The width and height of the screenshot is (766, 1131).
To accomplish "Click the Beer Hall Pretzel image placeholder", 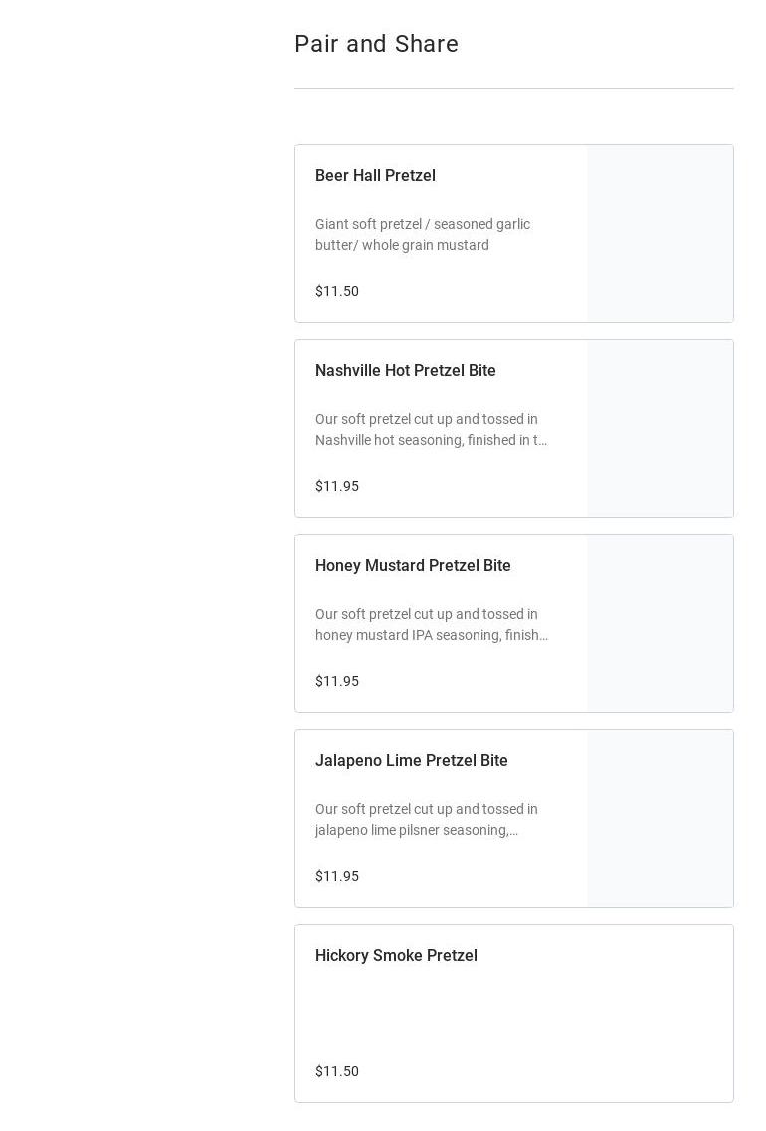I will tap(660, 234).
